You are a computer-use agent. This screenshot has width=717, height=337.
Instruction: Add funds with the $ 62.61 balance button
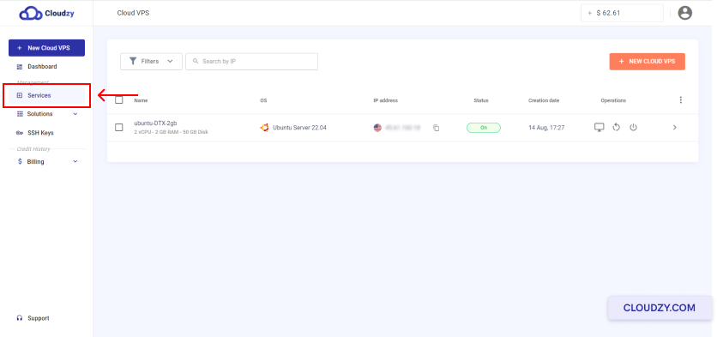(622, 13)
